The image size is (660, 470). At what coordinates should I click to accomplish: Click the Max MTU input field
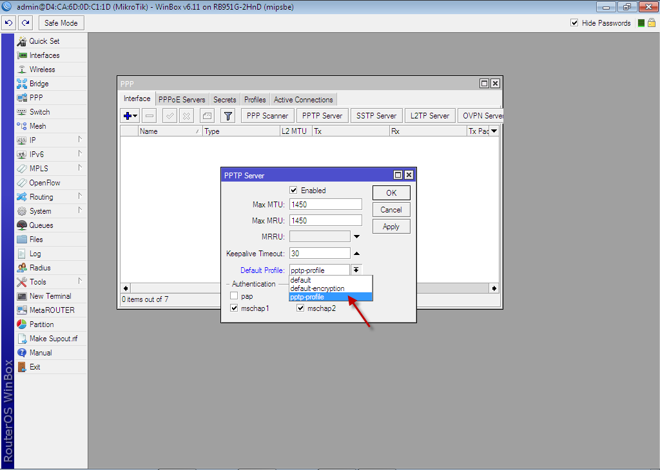click(325, 204)
